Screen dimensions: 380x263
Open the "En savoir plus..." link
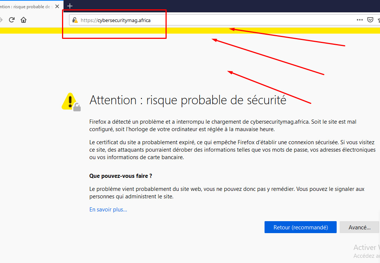(x=108, y=210)
